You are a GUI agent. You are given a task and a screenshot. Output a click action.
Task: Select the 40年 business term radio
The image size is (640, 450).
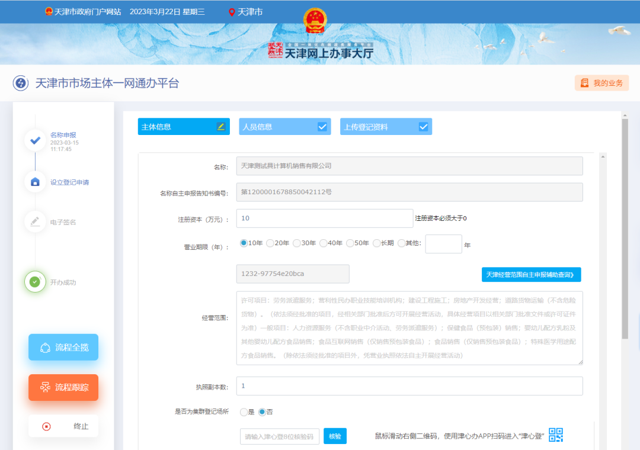click(324, 243)
